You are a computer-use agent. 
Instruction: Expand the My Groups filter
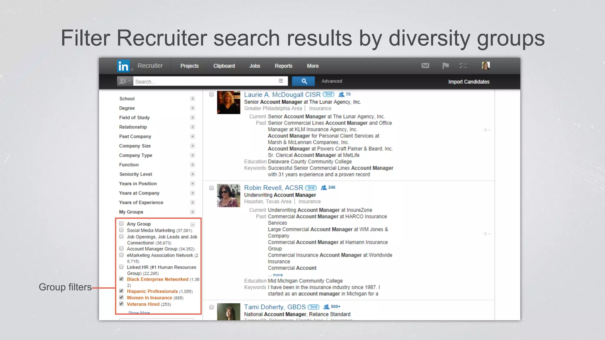point(193,212)
